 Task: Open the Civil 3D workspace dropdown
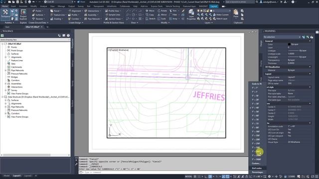[59, 2]
